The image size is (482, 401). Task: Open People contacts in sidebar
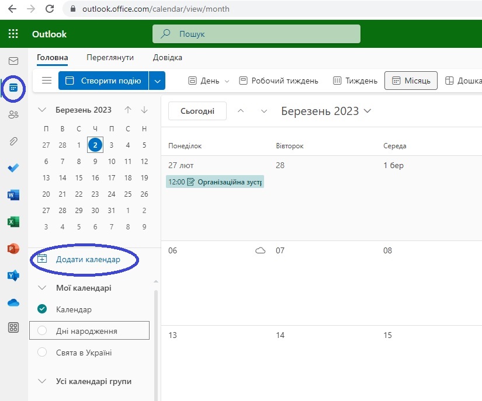coord(13,114)
